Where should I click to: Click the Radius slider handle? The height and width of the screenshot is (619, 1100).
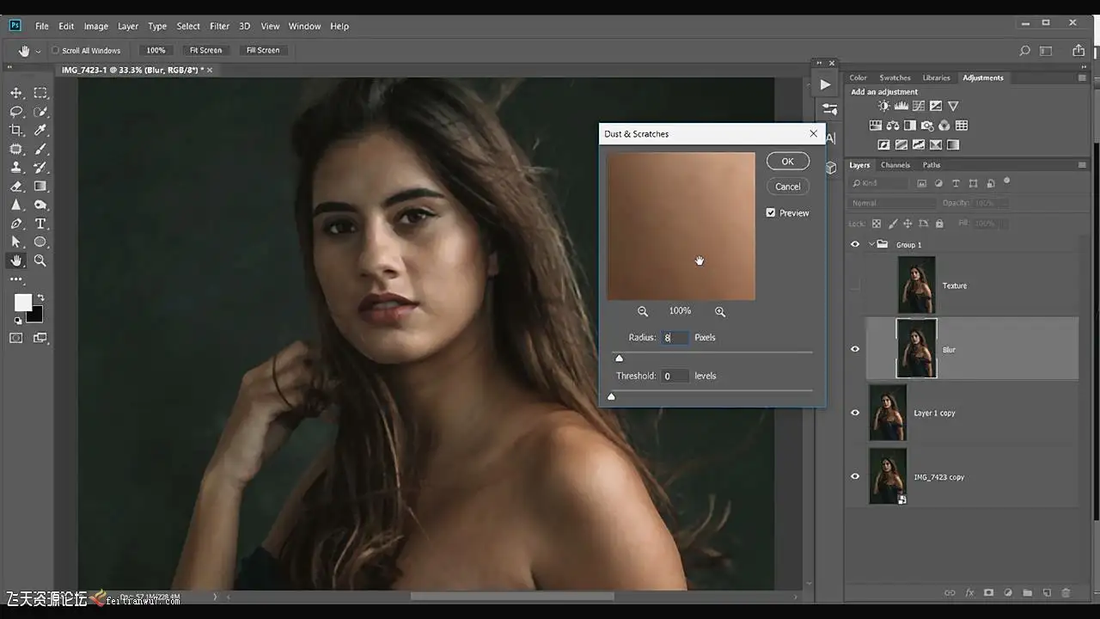click(619, 359)
